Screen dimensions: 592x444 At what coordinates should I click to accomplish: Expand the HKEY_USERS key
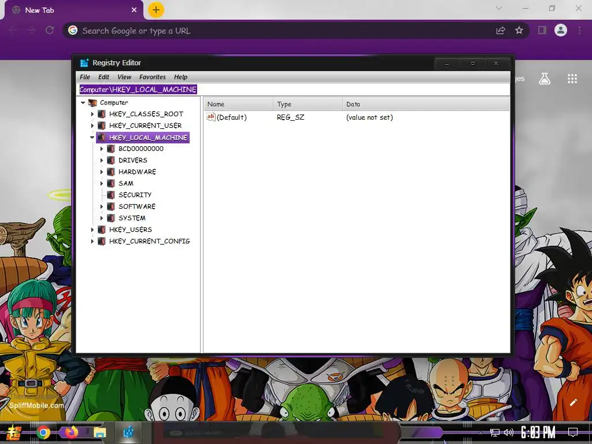click(x=92, y=230)
